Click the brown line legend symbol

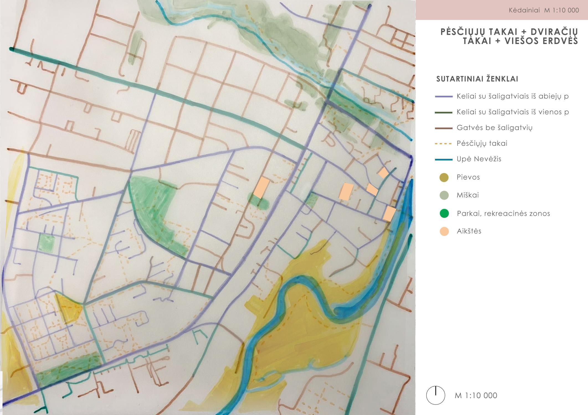tap(443, 128)
